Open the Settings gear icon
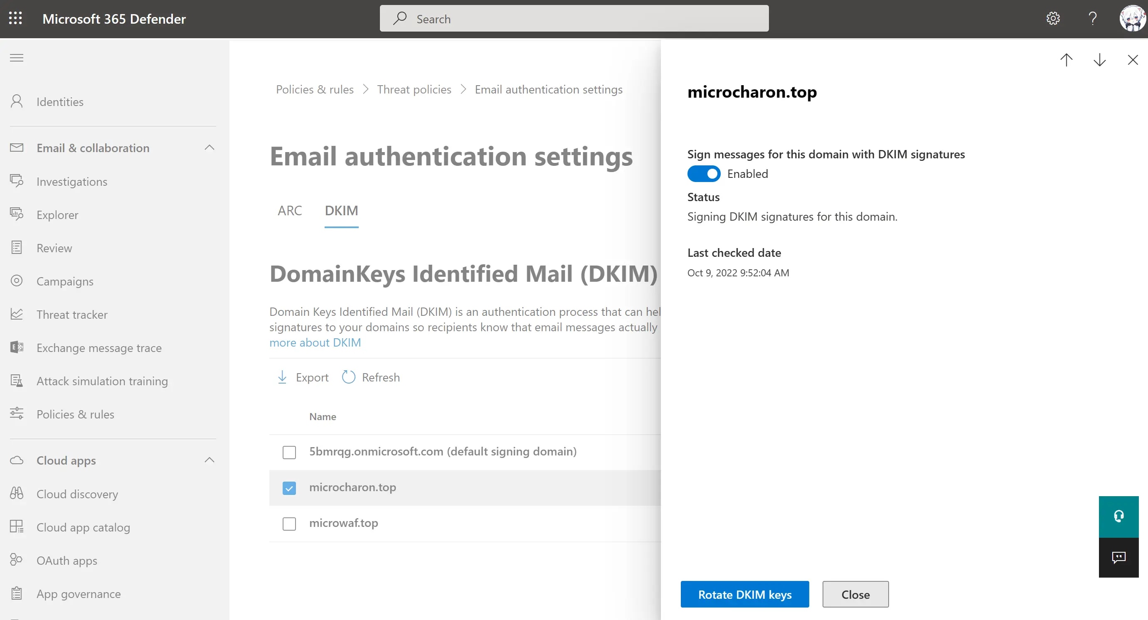This screenshot has width=1148, height=620. (x=1053, y=18)
